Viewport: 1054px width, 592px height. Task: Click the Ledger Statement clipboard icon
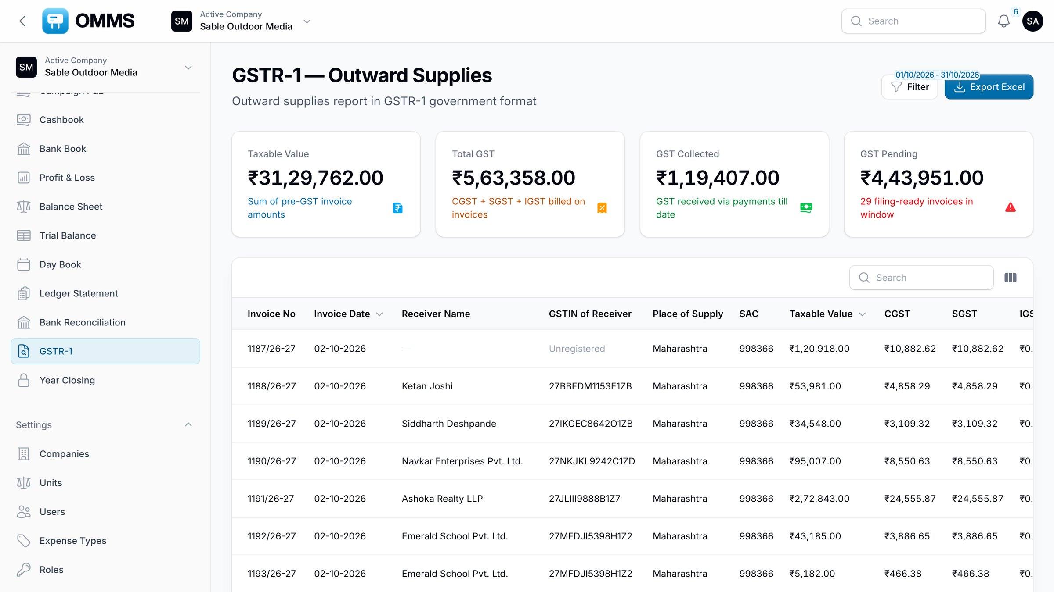click(x=24, y=293)
